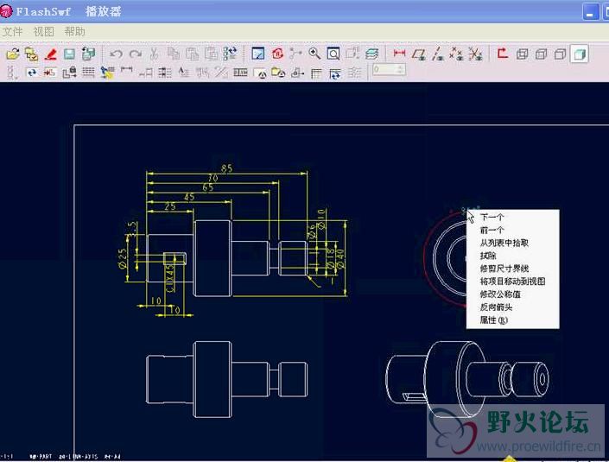Click the copy icon
609x462 pixels.
pyautogui.click(x=174, y=54)
